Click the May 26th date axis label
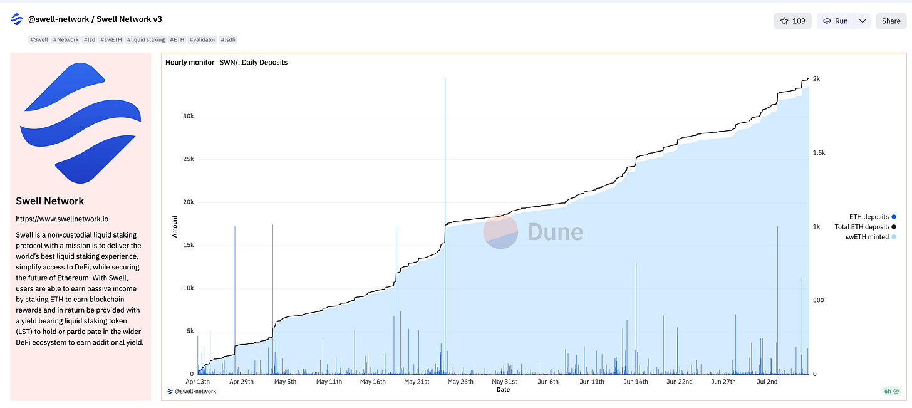912x408 pixels. [460, 381]
